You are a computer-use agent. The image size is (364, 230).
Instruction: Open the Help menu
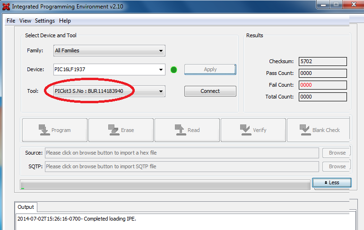point(65,21)
